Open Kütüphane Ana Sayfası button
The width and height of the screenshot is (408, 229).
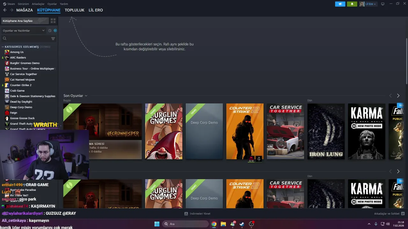pos(25,21)
